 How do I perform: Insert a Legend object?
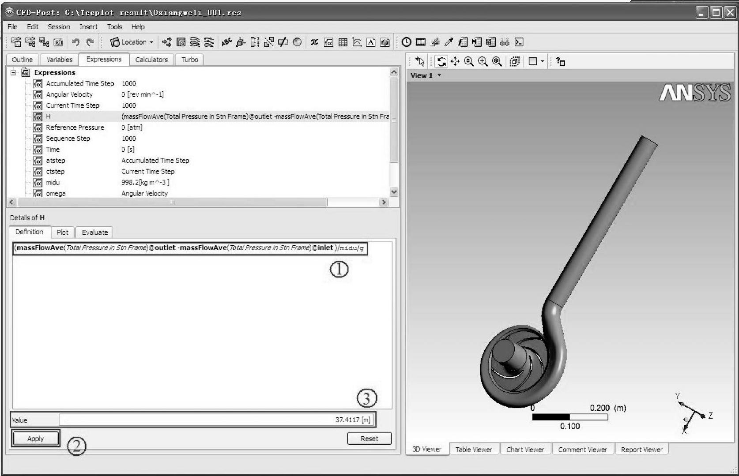[255, 42]
